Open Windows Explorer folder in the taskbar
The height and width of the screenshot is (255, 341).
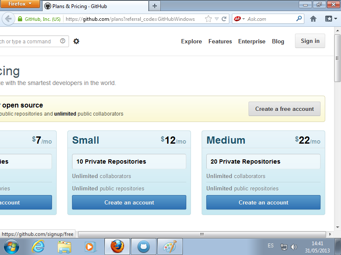point(64,247)
